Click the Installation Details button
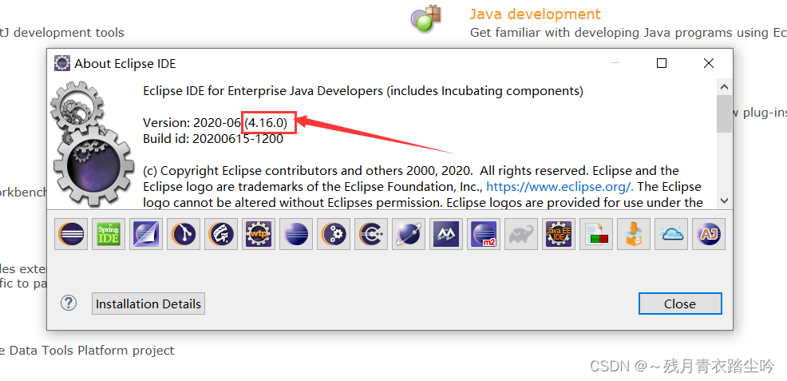787x381 pixels. 148,304
